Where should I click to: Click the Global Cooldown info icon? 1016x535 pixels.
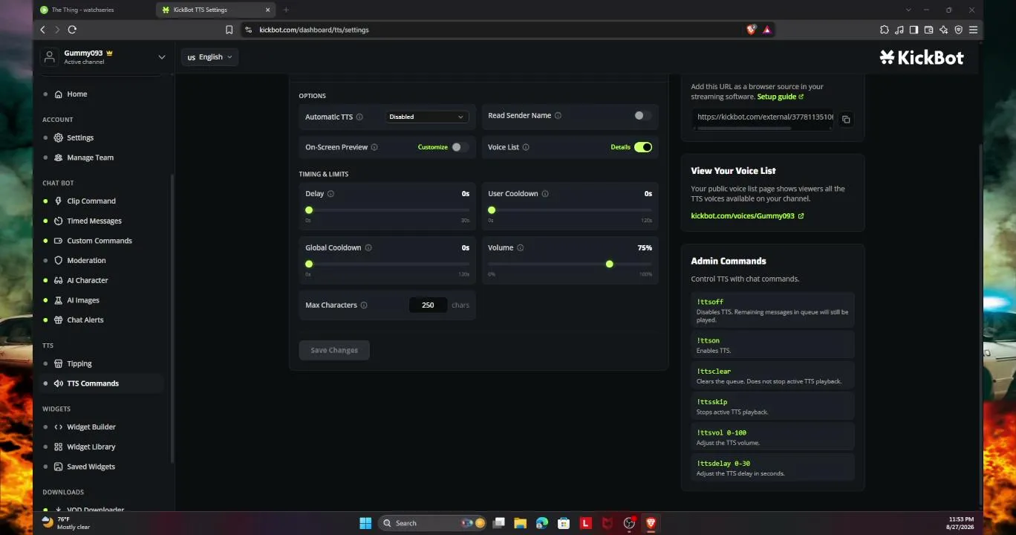pyautogui.click(x=368, y=248)
